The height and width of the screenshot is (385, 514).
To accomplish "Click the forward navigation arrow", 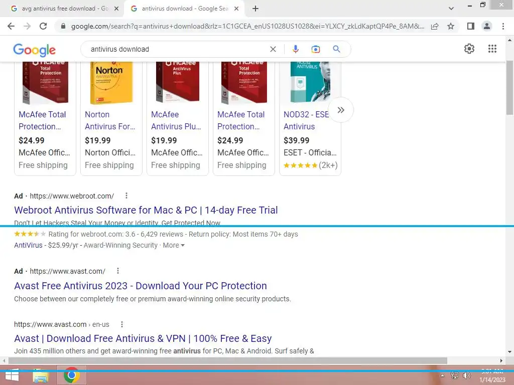I will (27, 26).
